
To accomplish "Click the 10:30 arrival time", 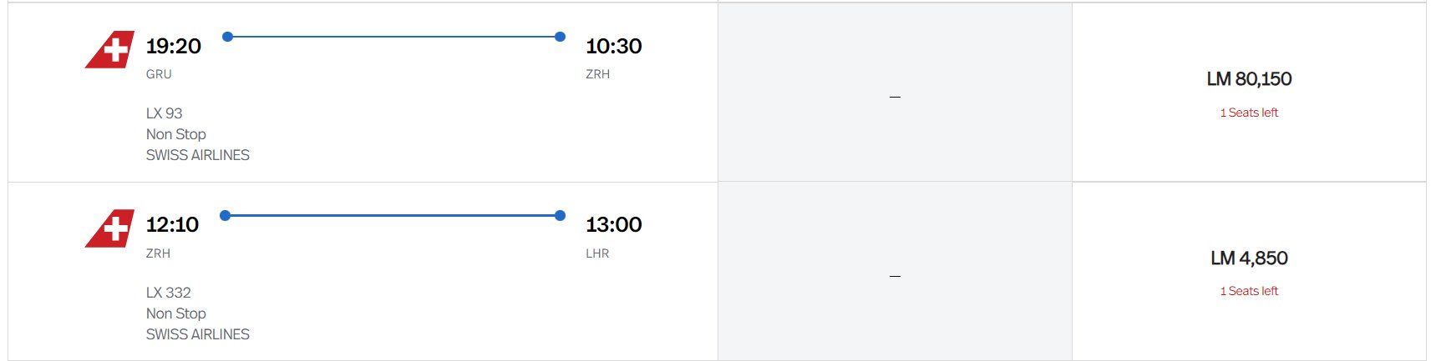I will (613, 46).
